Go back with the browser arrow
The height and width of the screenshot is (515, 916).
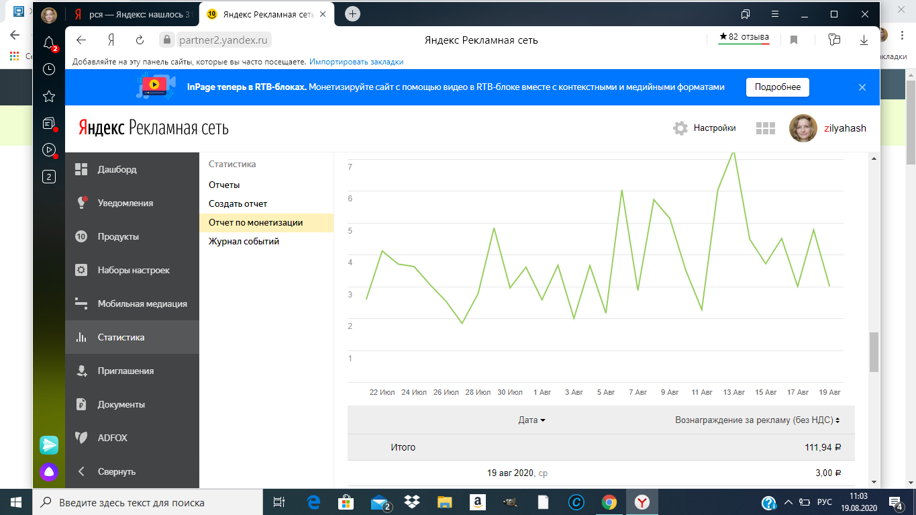point(81,40)
